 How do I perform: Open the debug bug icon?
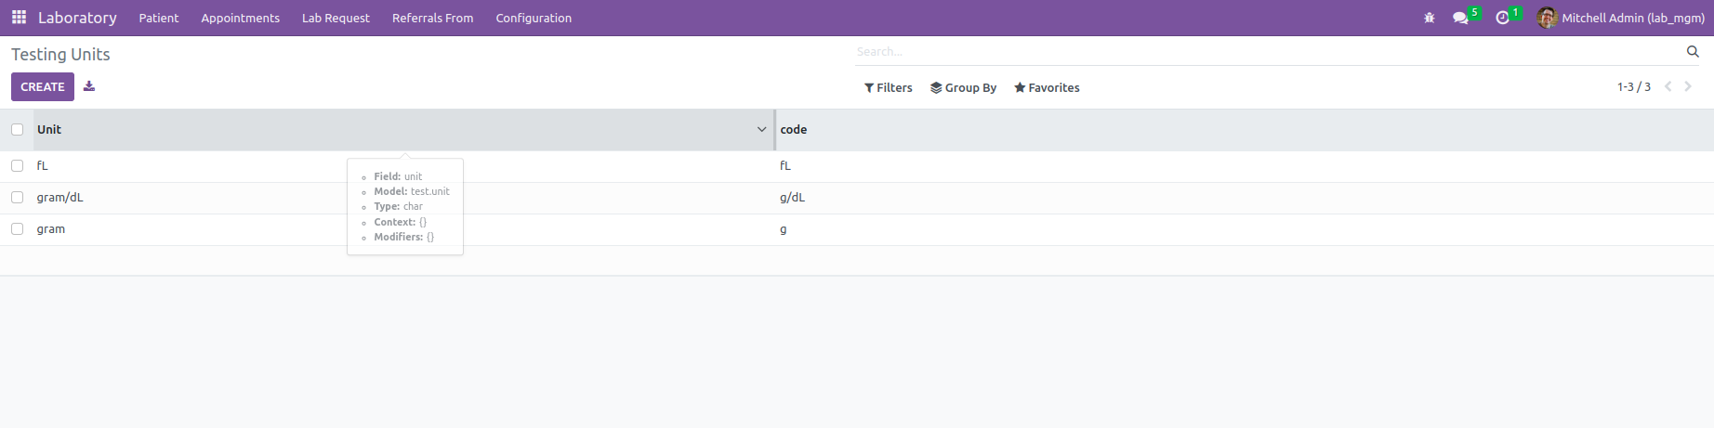click(1430, 18)
